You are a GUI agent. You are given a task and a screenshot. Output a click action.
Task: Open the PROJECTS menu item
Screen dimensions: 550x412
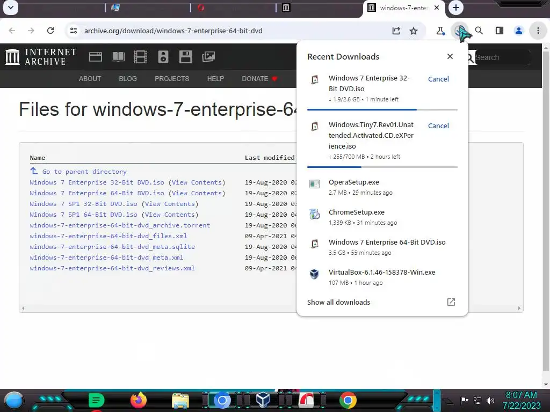[x=172, y=79]
